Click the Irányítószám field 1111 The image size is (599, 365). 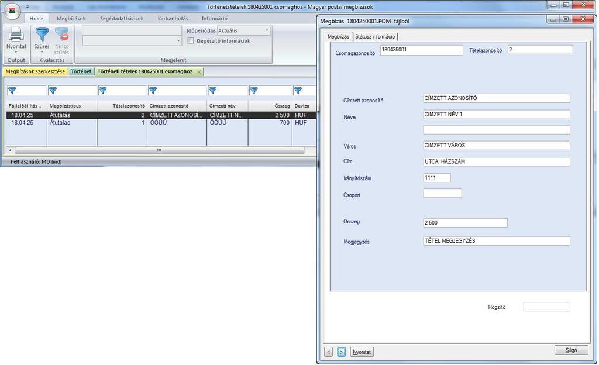tap(437, 178)
